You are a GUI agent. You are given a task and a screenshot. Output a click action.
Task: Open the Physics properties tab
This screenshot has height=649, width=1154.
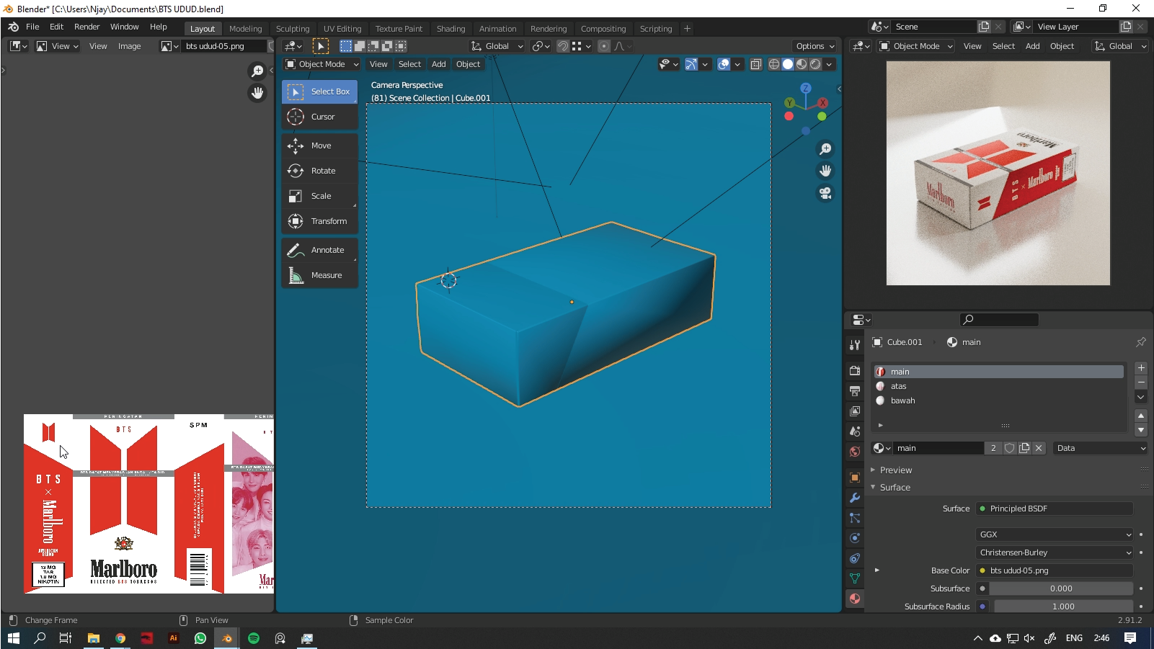[x=855, y=538]
